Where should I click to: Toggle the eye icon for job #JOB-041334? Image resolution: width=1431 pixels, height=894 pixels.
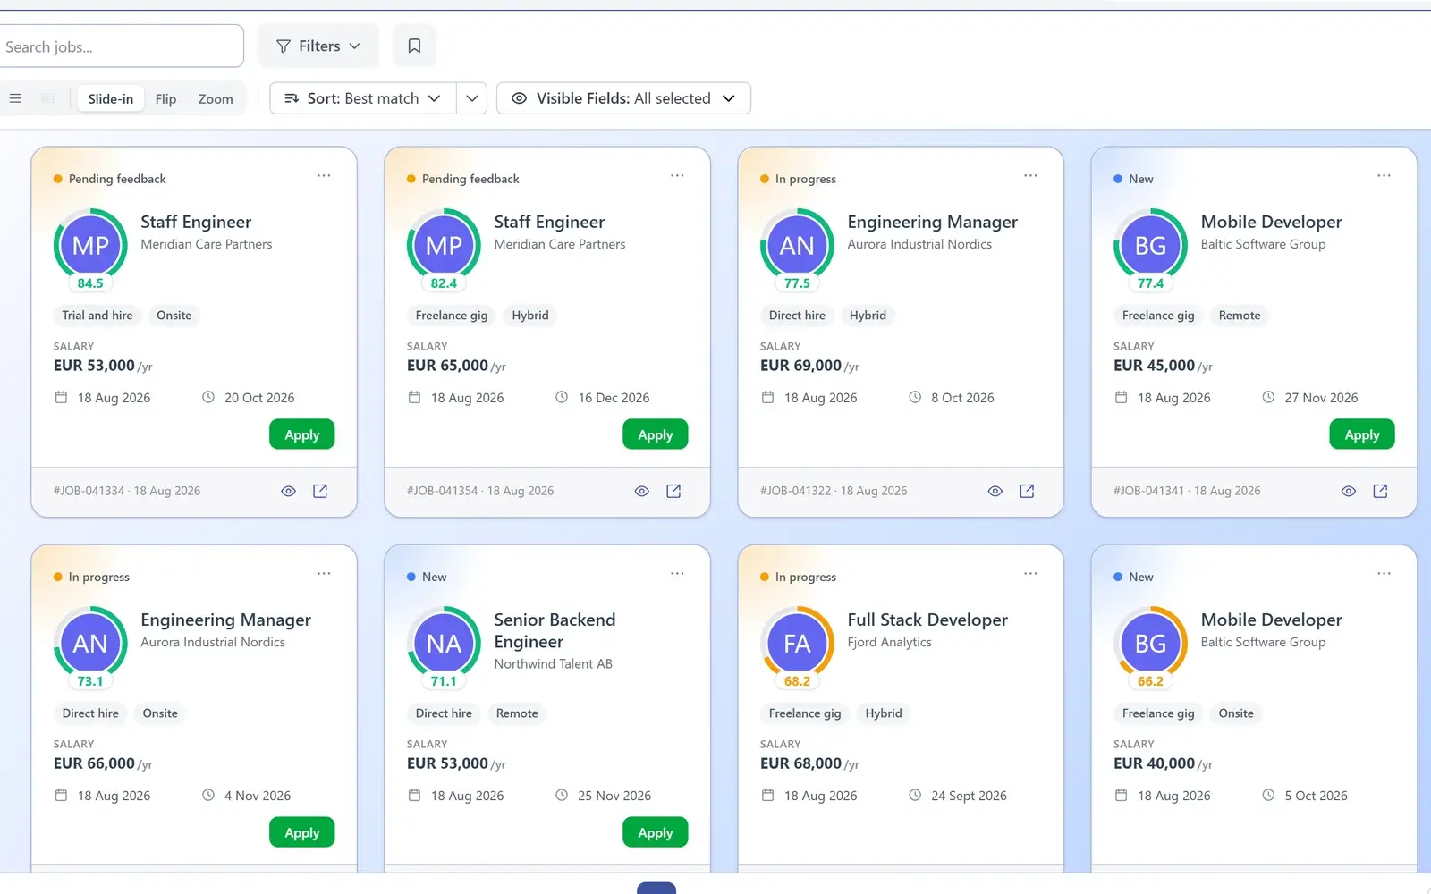288,491
